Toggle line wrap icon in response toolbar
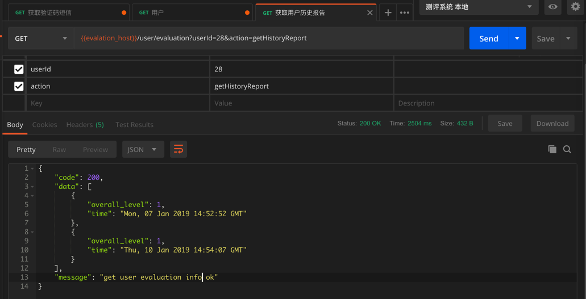Screen dimensions: 586x299 point(178,149)
